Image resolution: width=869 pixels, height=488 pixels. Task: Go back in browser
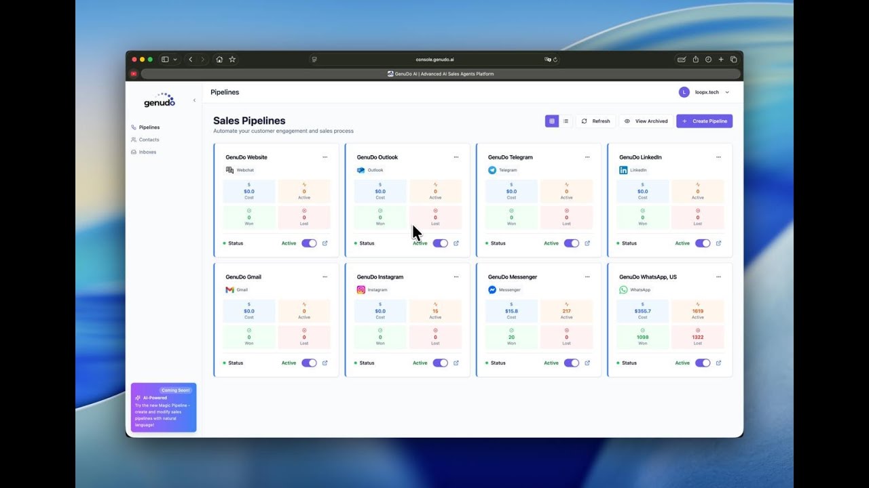coord(190,60)
